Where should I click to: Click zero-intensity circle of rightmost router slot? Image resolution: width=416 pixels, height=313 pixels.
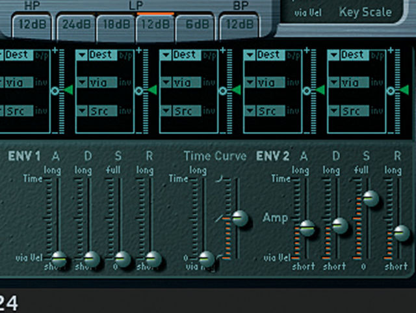click(x=390, y=91)
